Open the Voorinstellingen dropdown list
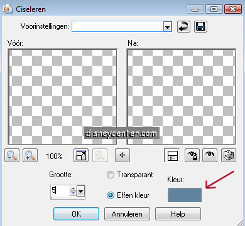This screenshot has width=245, height=226. [x=167, y=27]
